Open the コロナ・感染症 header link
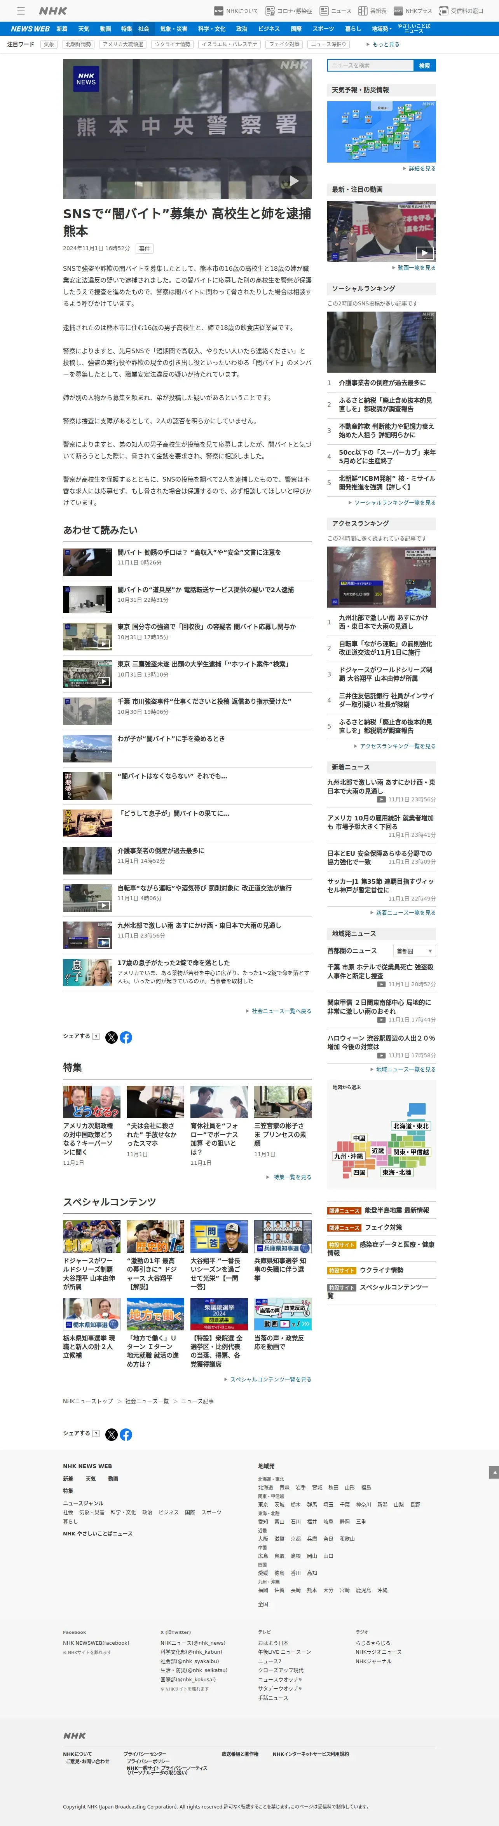Screen dimensions: 499x1826 coord(289,11)
